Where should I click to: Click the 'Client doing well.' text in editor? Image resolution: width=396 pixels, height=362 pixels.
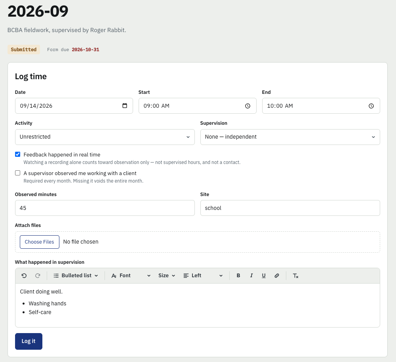(x=41, y=292)
